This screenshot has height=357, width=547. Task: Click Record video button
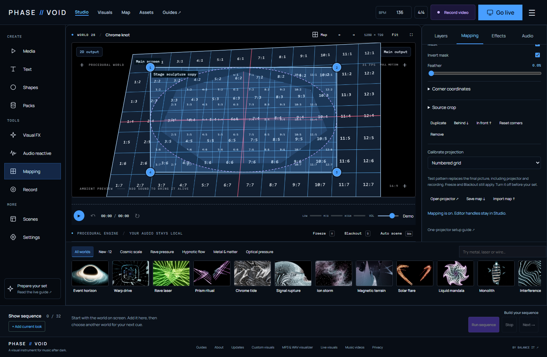(x=453, y=12)
